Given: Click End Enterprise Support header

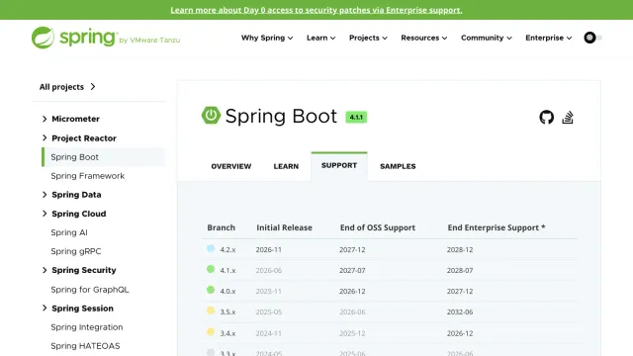Looking at the screenshot, I should (x=497, y=227).
